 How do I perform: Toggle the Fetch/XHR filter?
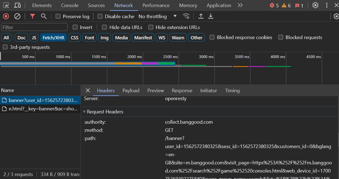pyautogui.click(x=53, y=37)
